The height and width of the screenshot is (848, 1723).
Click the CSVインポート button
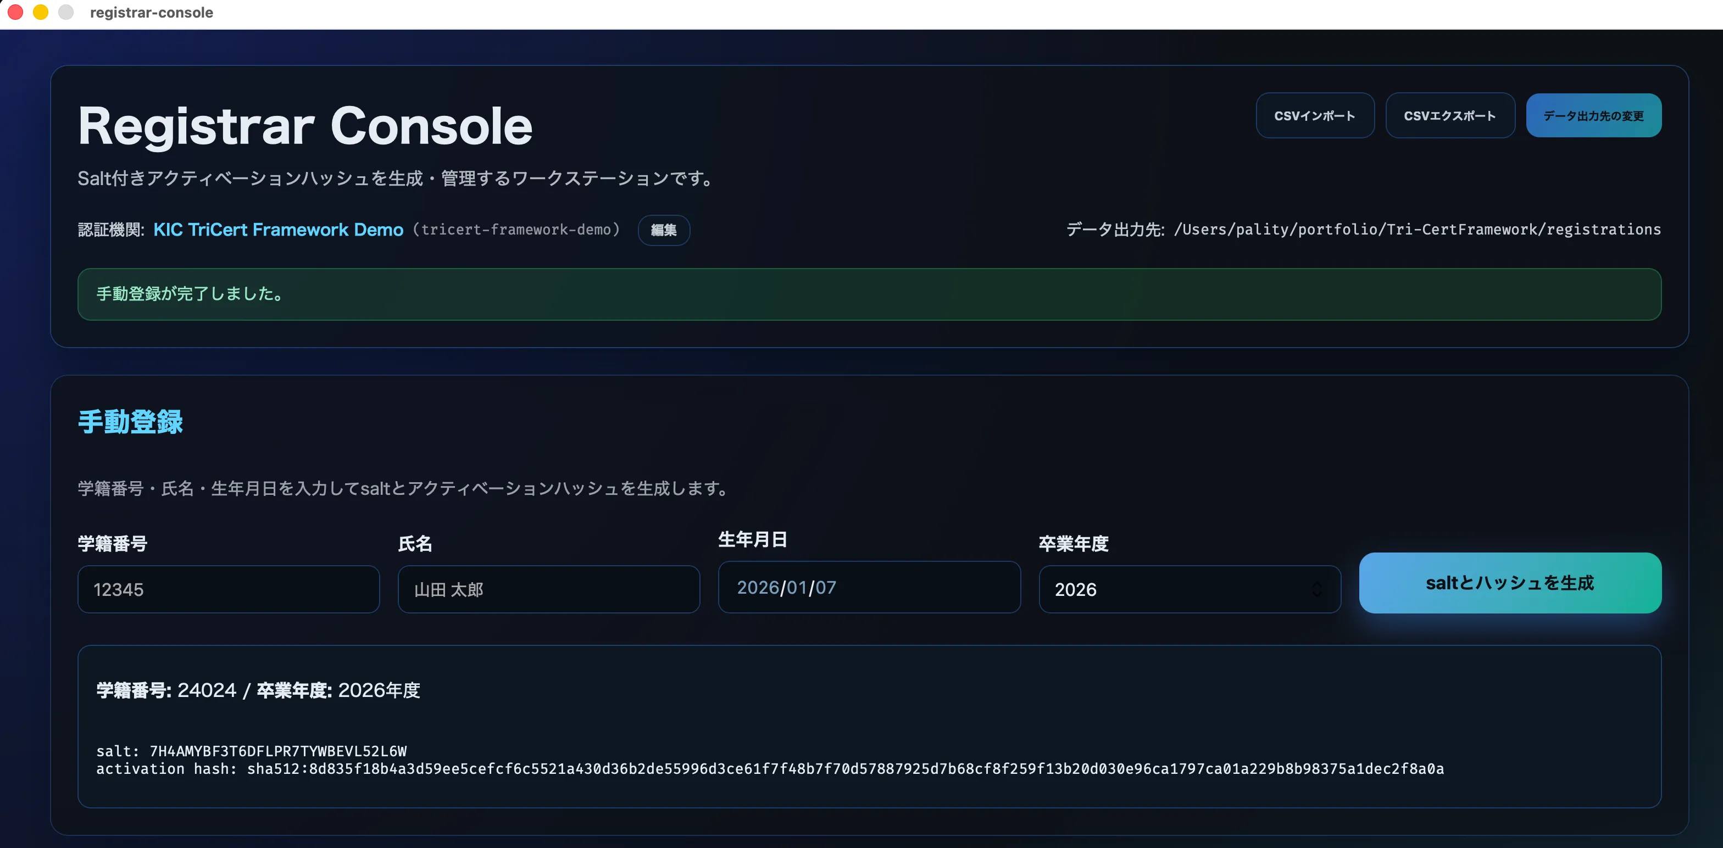pyautogui.click(x=1314, y=115)
